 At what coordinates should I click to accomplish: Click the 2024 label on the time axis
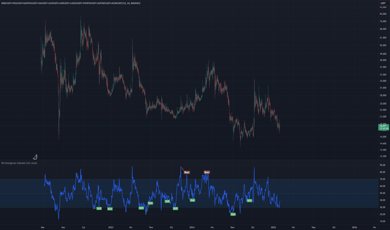192,227
